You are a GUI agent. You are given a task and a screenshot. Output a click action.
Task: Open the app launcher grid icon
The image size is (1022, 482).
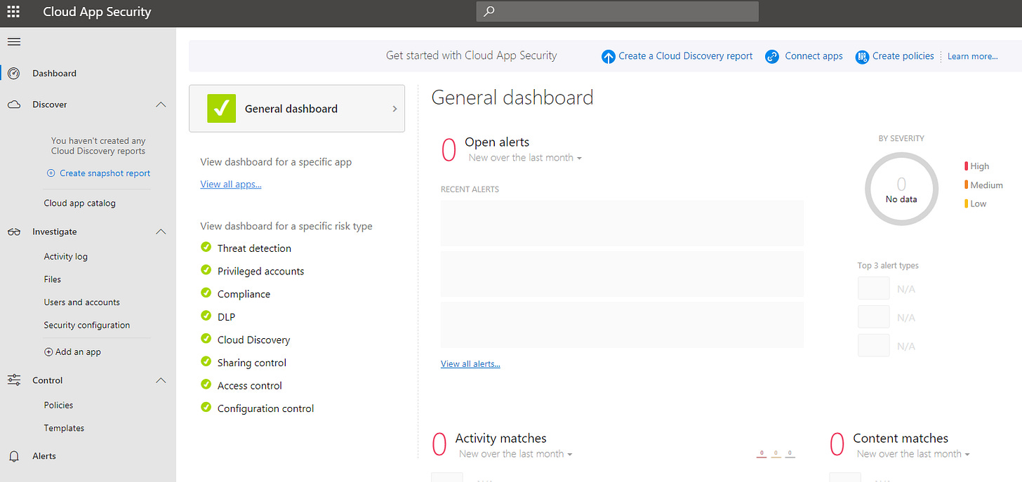click(x=13, y=11)
